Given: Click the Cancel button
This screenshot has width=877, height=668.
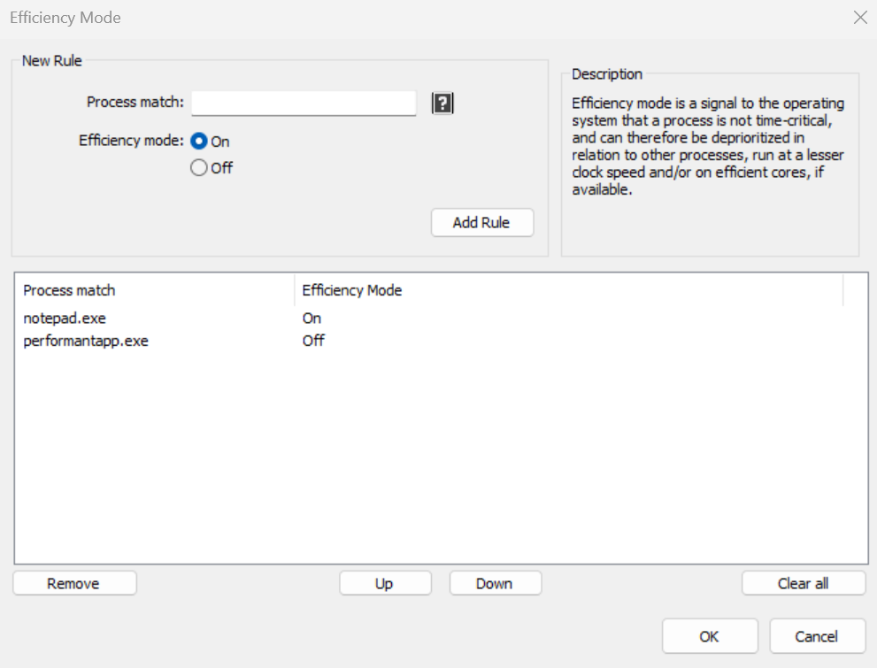Looking at the screenshot, I should [817, 636].
